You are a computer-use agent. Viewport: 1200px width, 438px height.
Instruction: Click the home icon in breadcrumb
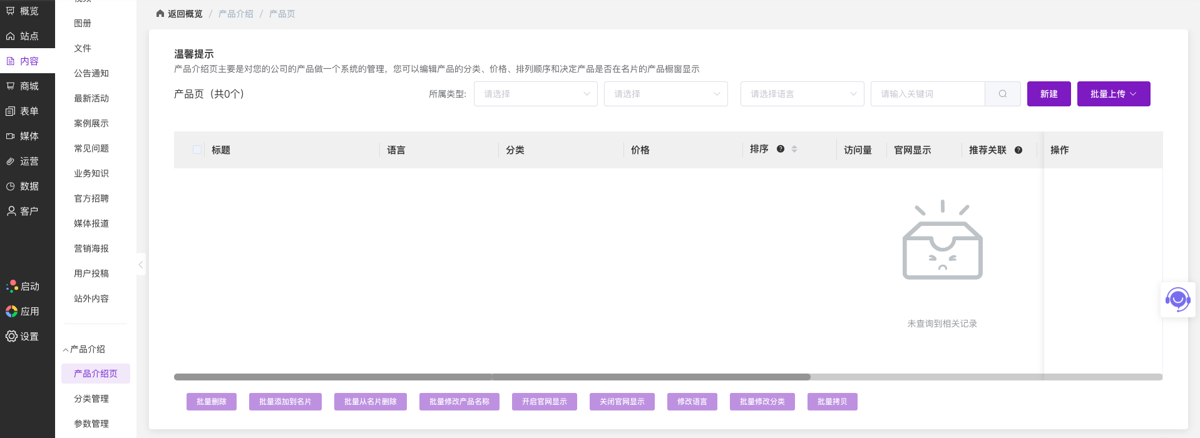tap(160, 14)
